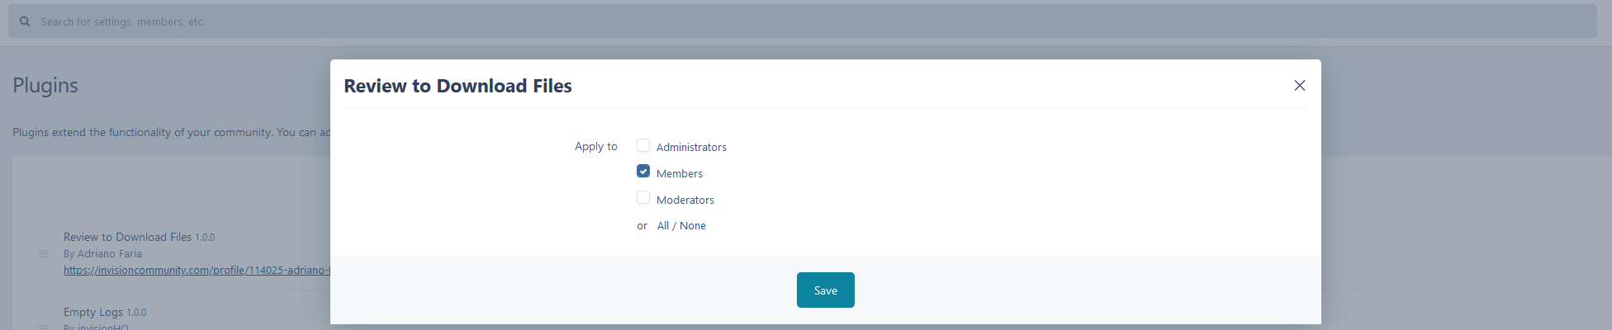Screen dimensions: 1612x330
Task: Click the search magnifier icon
Action: (x=25, y=21)
